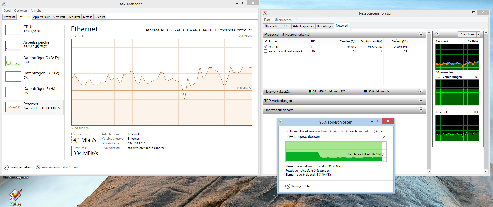Expand the TCP-Verbindungen section
The image size is (493, 207).
(x=421, y=101)
